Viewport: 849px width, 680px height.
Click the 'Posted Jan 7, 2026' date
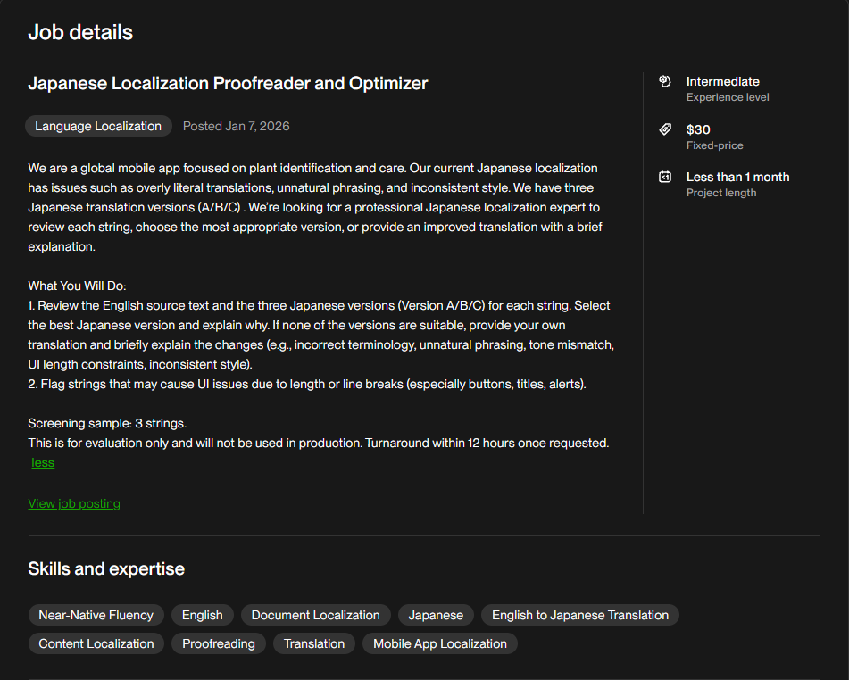(237, 126)
